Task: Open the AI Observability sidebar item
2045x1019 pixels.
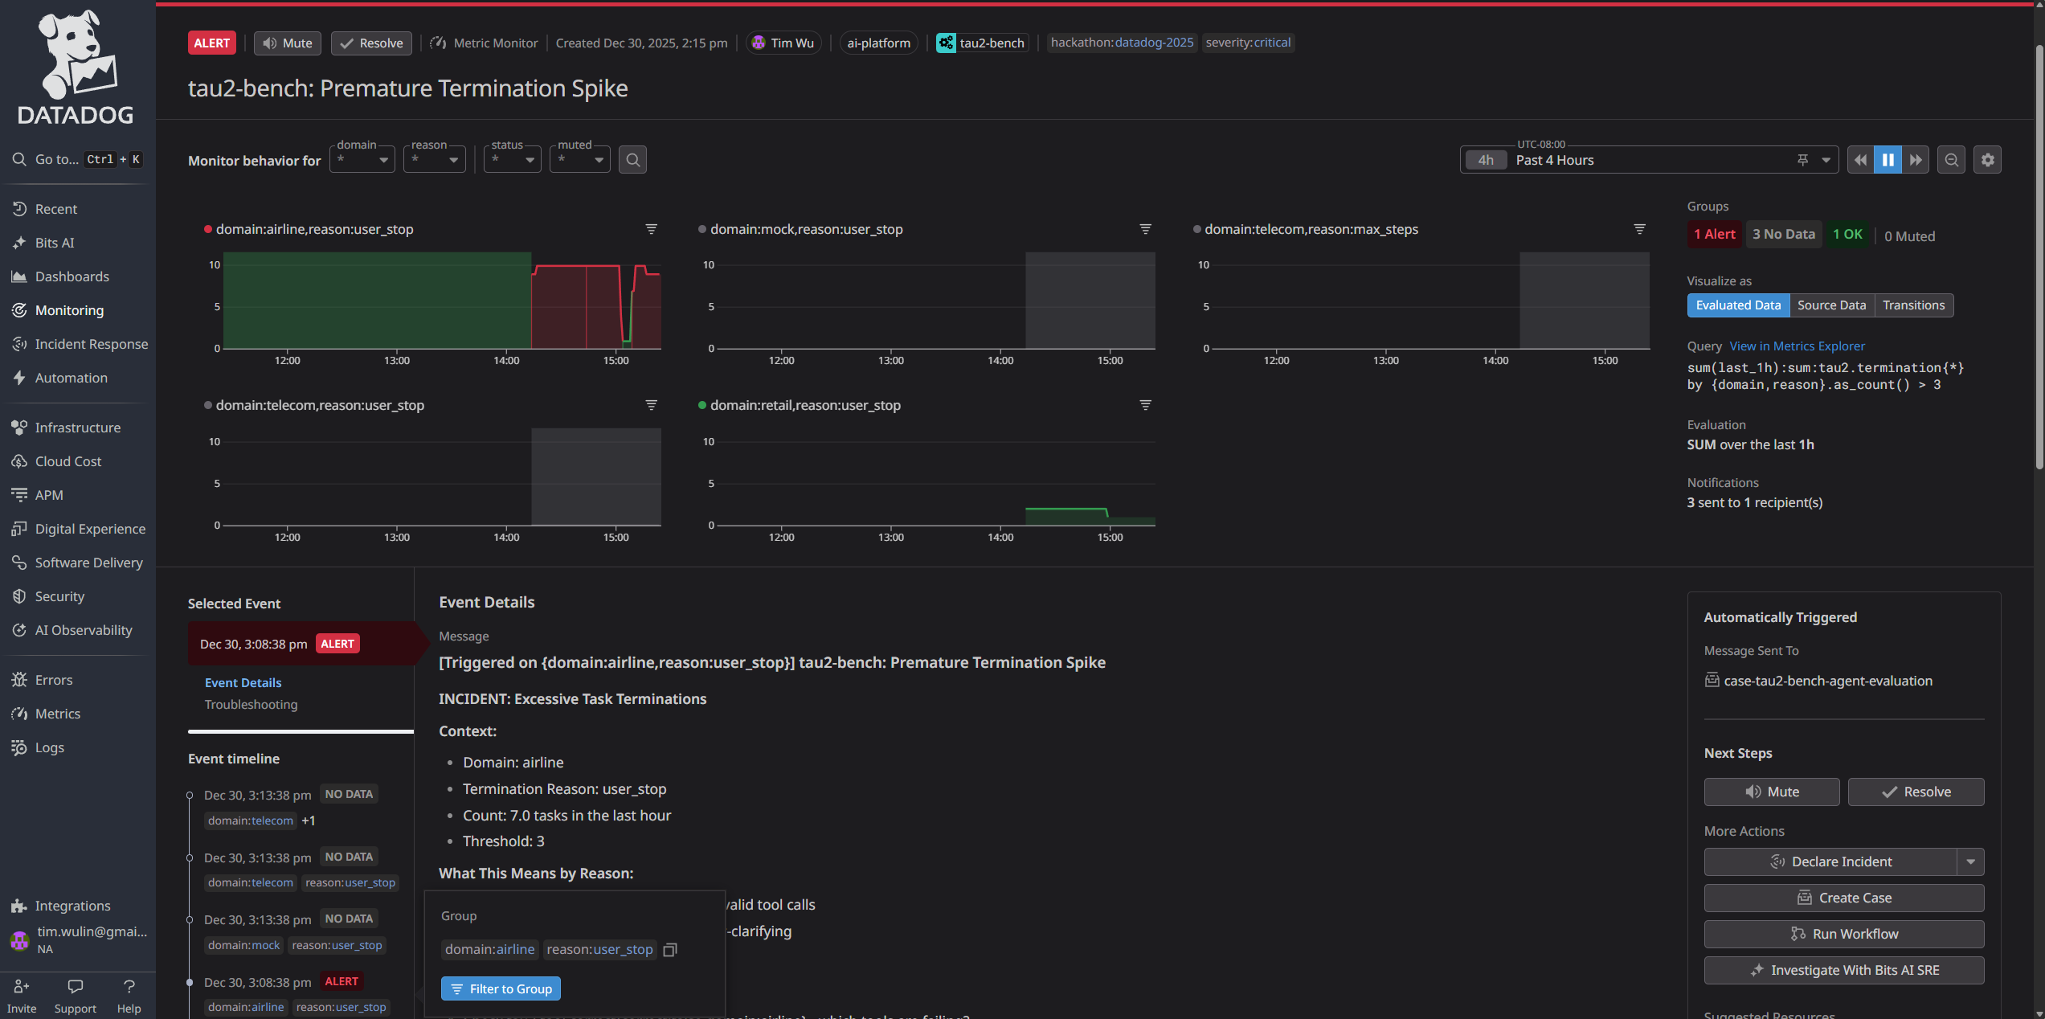Action: [x=83, y=630]
